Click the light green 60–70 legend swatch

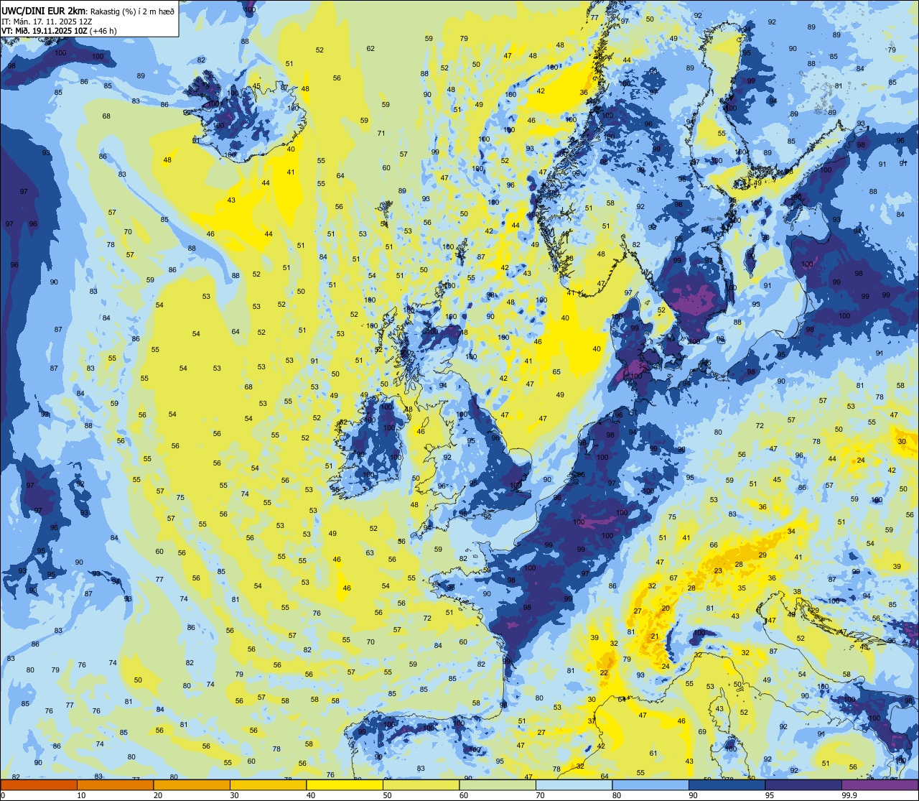498,785
